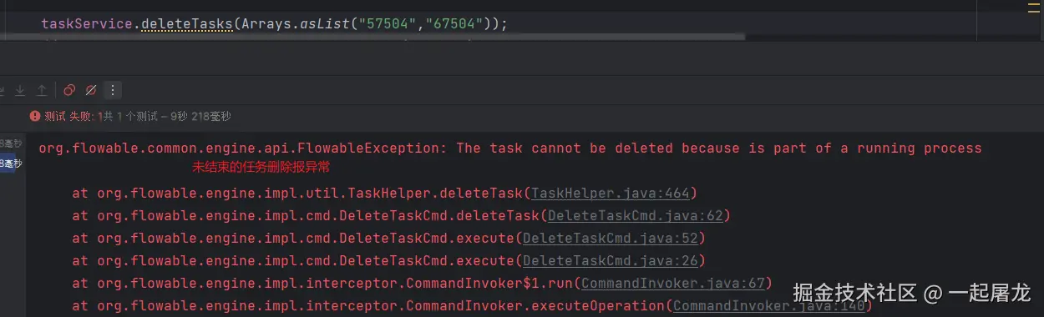The height and width of the screenshot is (317, 1044).
Task: Click the editor's horizontal scrollbar
Action: point(372,37)
